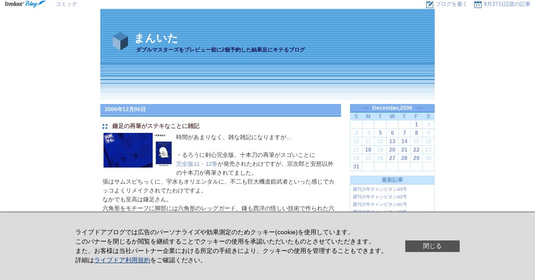The height and width of the screenshot is (280, 535).
Task: Open the ブログを書く link
Action: click(x=451, y=4)
